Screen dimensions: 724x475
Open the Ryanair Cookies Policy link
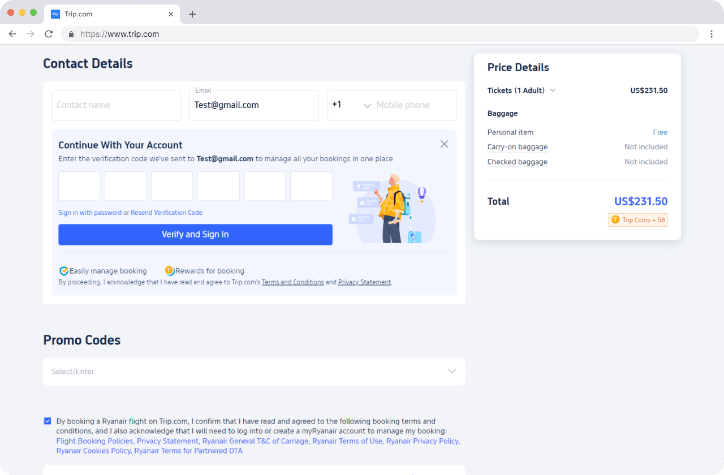coord(93,451)
